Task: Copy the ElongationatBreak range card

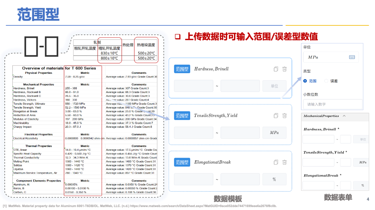Action: tap(276, 163)
